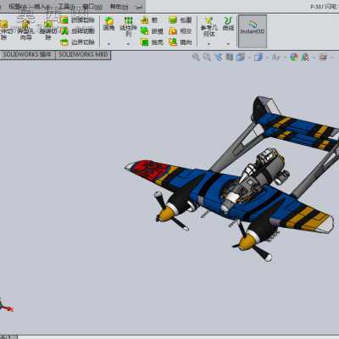Toggle the Section View icon
339x339 pixels.
[x=230, y=58]
